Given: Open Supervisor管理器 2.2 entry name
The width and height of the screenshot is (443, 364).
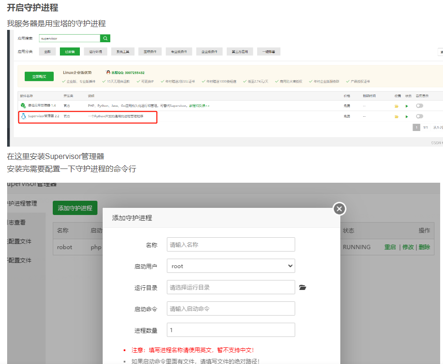Looking at the screenshot, I should pyautogui.click(x=44, y=116).
